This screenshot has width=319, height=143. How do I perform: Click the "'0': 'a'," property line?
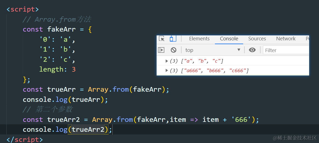(57, 39)
